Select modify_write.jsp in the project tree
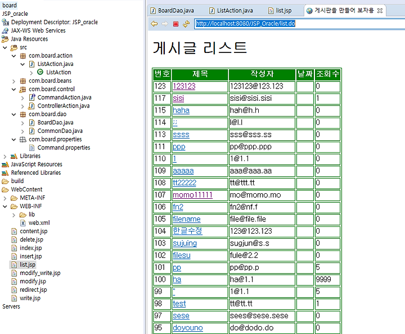 click(x=40, y=273)
